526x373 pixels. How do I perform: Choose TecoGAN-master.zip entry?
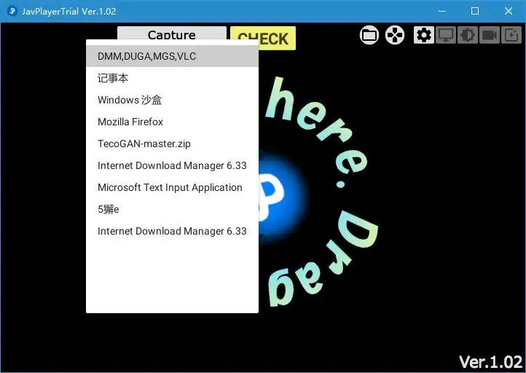click(x=172, y=144)
